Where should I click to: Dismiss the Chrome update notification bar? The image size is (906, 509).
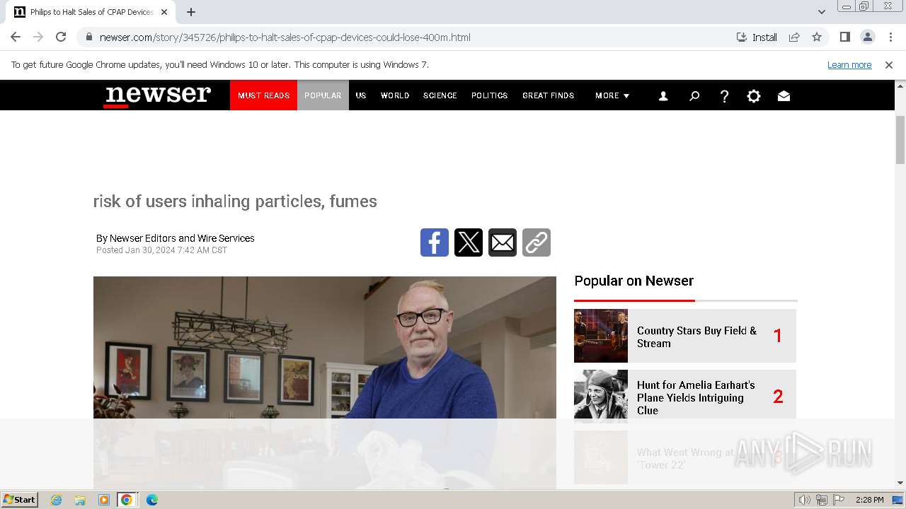(x=889, y=65)
